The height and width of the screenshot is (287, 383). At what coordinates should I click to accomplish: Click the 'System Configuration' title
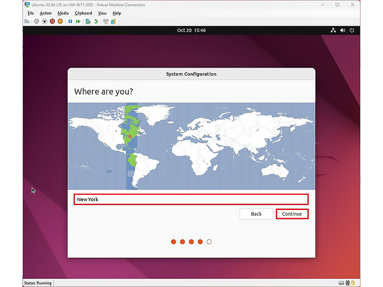coord(191,74)
